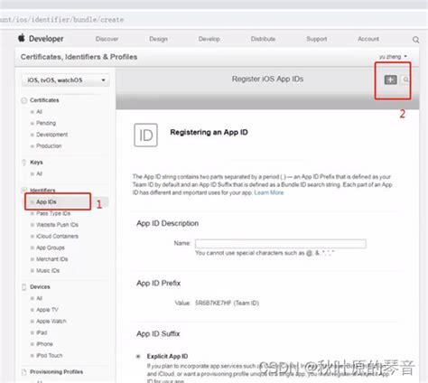Click the browser address bar URL
This screenshot has height=383, width=428.
(x=62, y=20)
